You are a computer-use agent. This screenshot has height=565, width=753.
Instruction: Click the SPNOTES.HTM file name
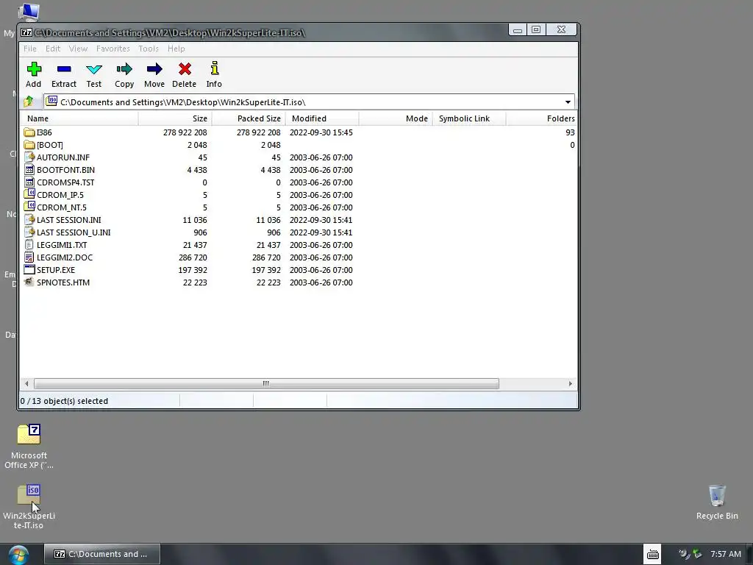pyautogui.click(x=63, y=282)
